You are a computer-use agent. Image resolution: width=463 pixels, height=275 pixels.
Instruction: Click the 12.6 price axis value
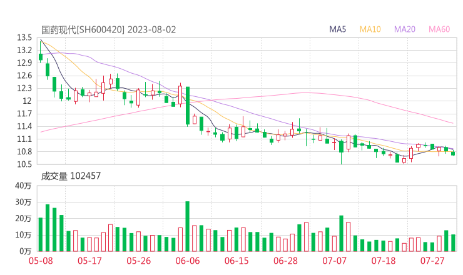(x=24, y=76)
